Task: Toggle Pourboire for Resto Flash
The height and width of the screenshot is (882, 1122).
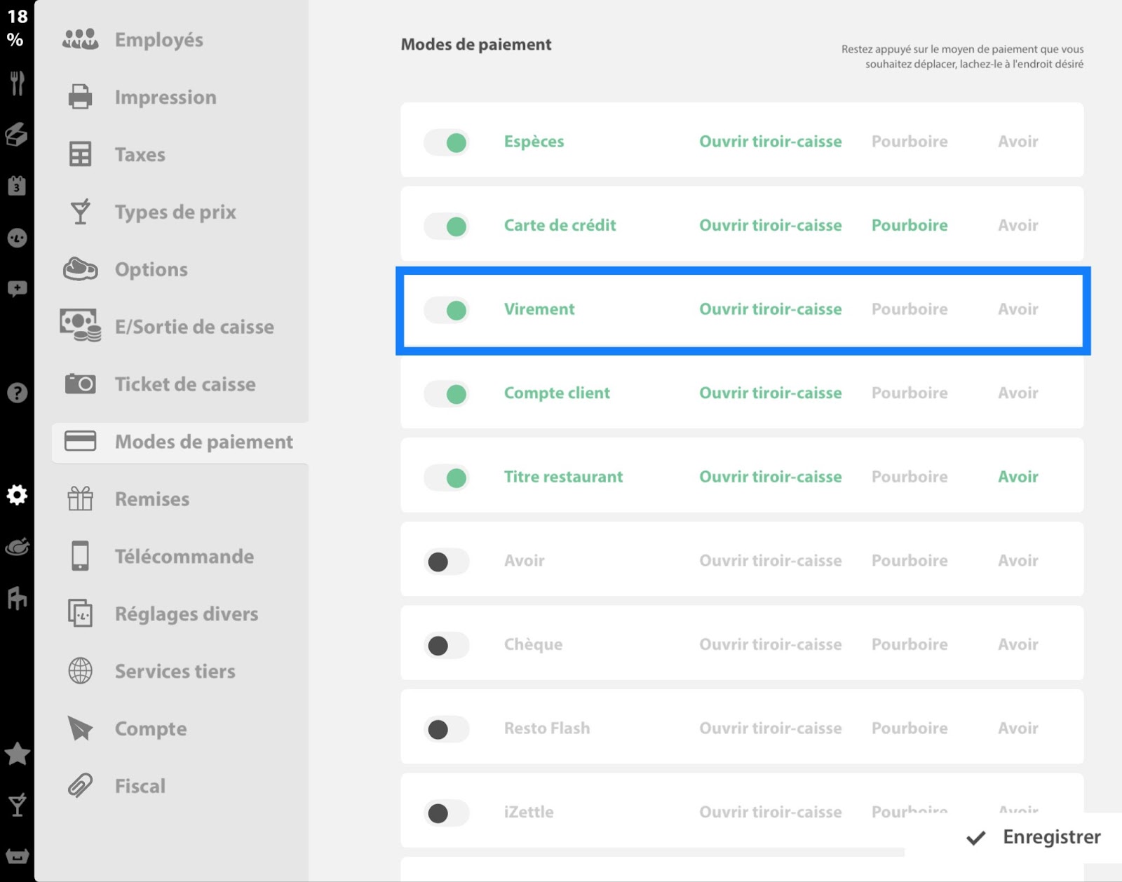Action: pos(910,728)
